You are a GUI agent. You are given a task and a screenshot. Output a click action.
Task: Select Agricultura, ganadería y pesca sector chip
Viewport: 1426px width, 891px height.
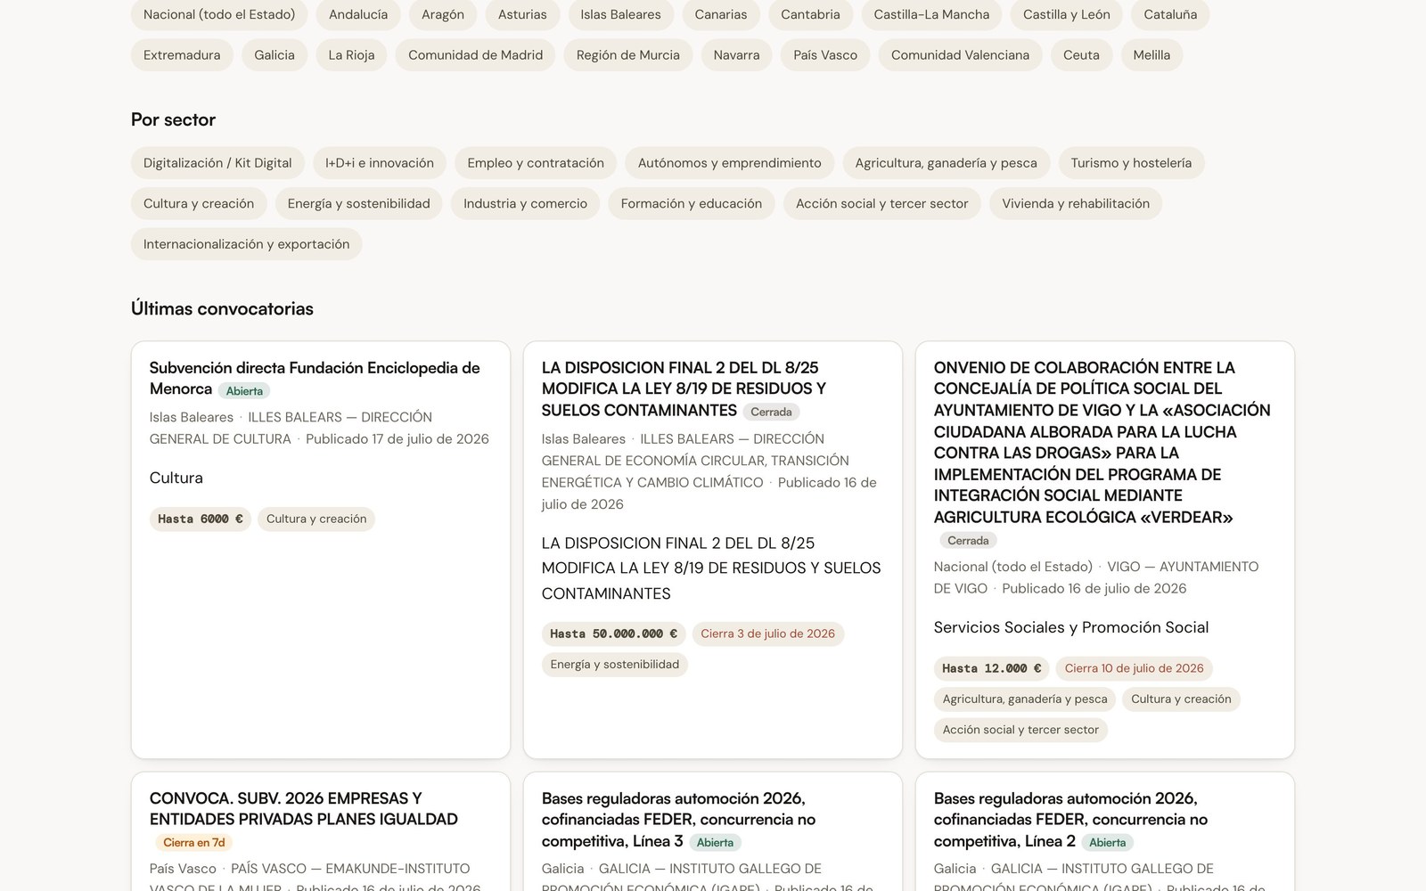pyautogui.click(x=947, y=163)
